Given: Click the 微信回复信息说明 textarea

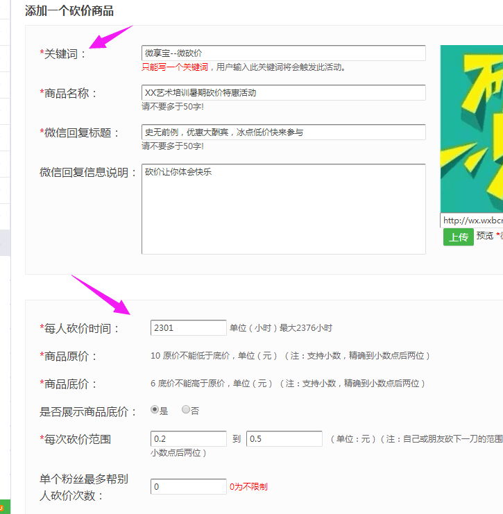Looking at the screenshot, I should [x=284, y=209].
